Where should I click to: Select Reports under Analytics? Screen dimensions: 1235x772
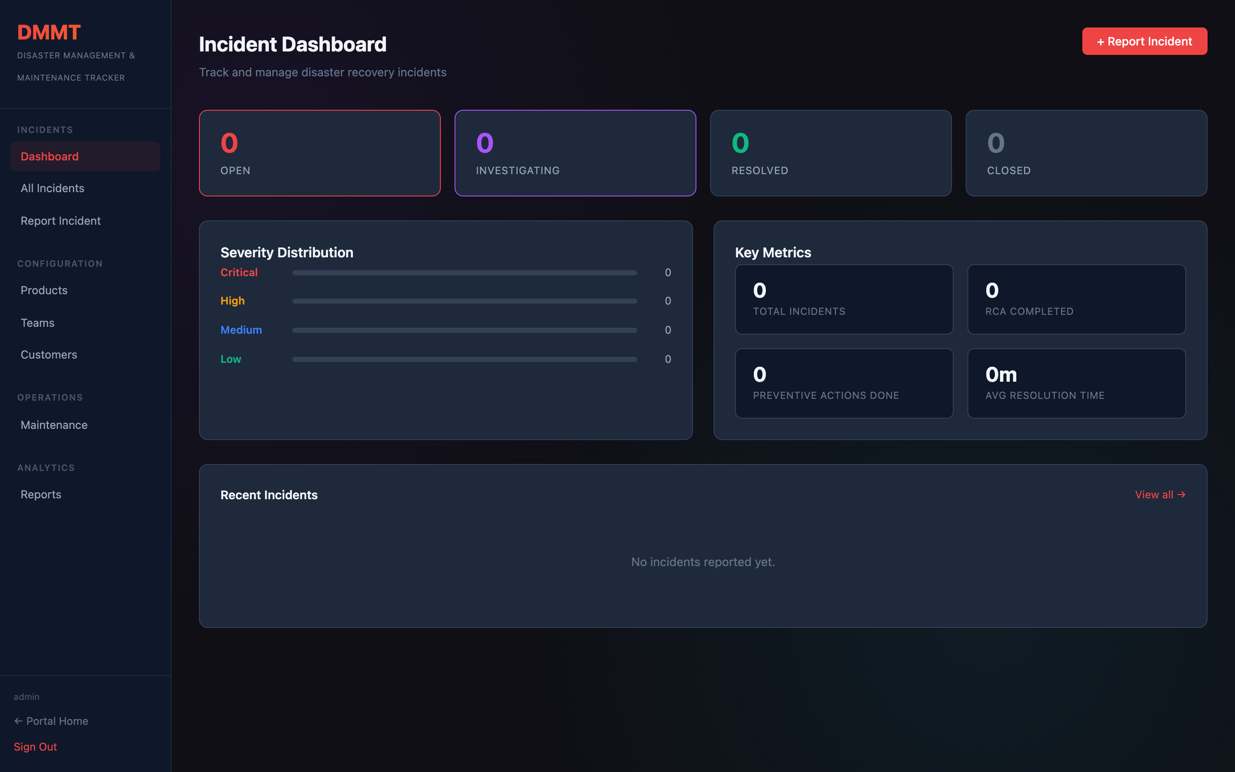(x=41, y=494)
